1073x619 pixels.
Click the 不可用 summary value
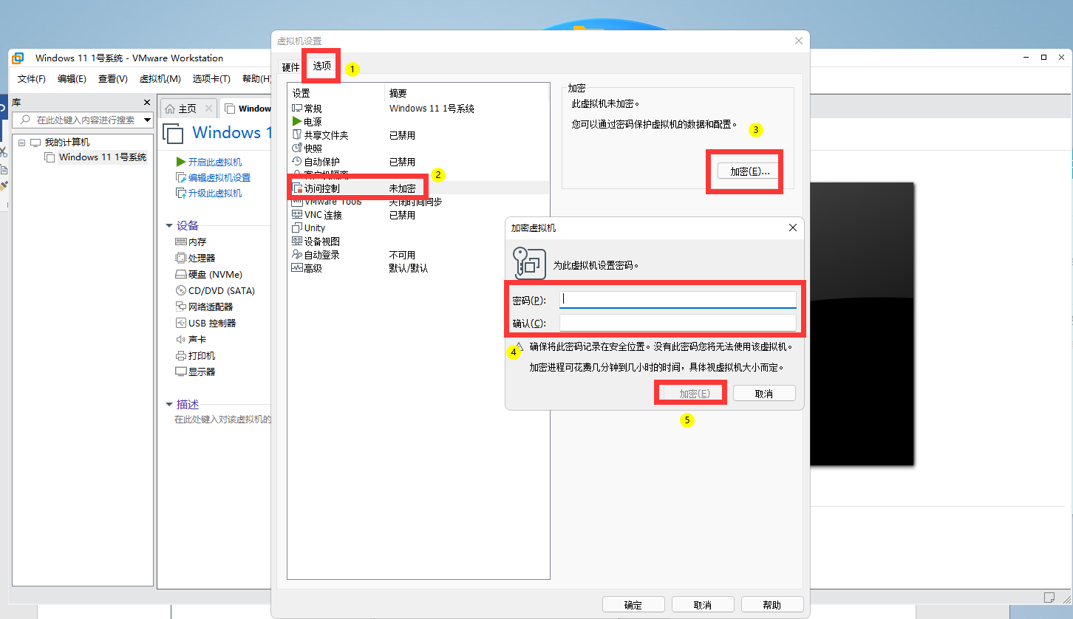pos(402,255)
